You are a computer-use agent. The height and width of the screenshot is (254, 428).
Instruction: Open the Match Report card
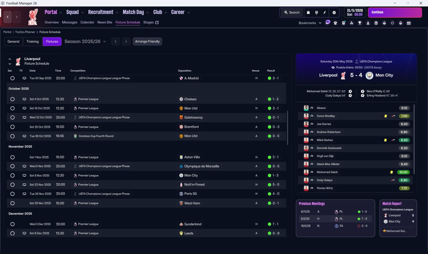(x=398, y=218)
